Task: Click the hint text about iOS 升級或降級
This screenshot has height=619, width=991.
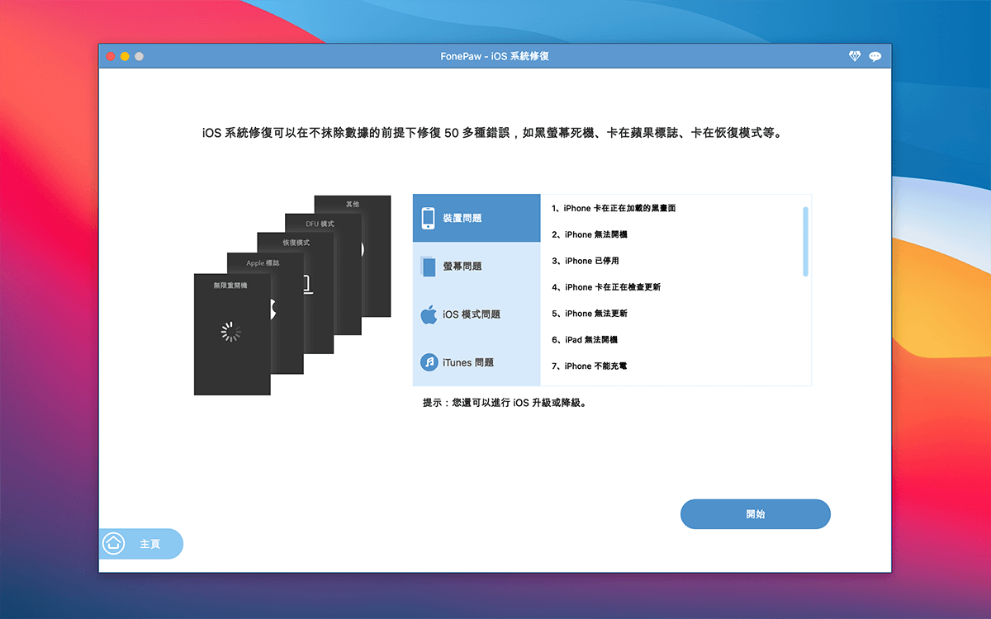Action: [505, 404]
